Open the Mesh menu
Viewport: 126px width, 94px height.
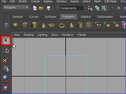pos(98,1)
